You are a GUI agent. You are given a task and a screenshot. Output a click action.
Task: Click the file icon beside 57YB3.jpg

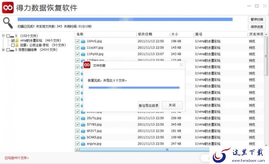click(83, 125)
